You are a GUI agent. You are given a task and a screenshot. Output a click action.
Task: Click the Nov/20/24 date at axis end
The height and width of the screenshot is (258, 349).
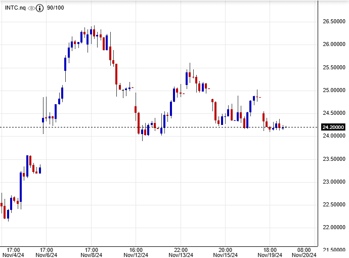tap(304, 255)
